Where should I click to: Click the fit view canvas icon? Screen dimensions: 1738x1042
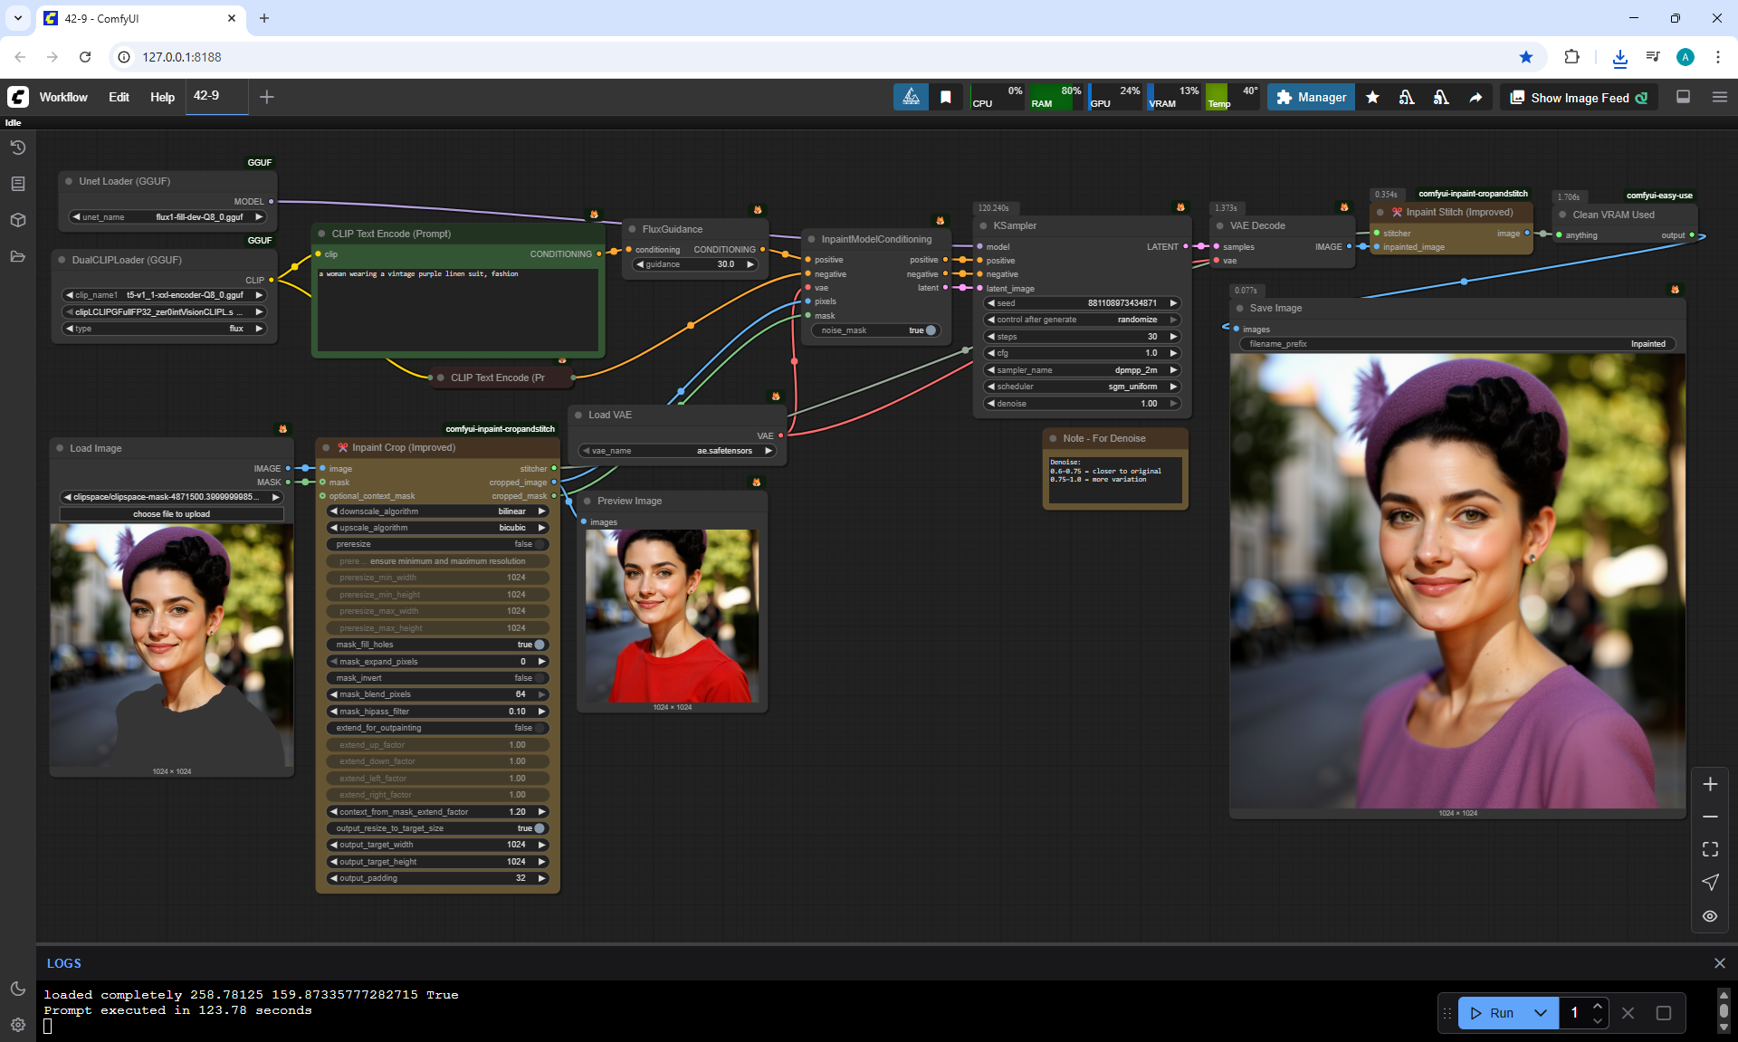pyautogui.click(x=1709, y=849)
